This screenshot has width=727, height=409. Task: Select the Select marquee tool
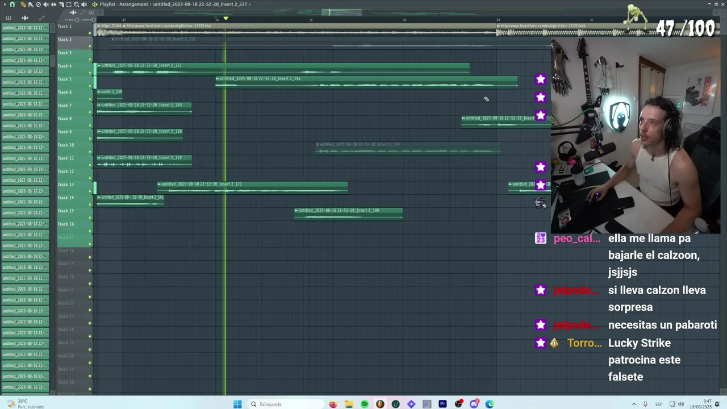tap(69, 4)
